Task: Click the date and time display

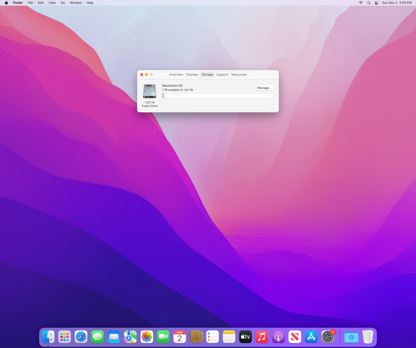Action: [x=397, y=3]
